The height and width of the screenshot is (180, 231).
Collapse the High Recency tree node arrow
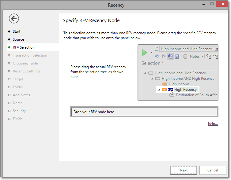pos(159,90)
